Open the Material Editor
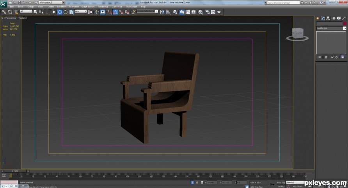348x188 pixels. coord(201,12)
